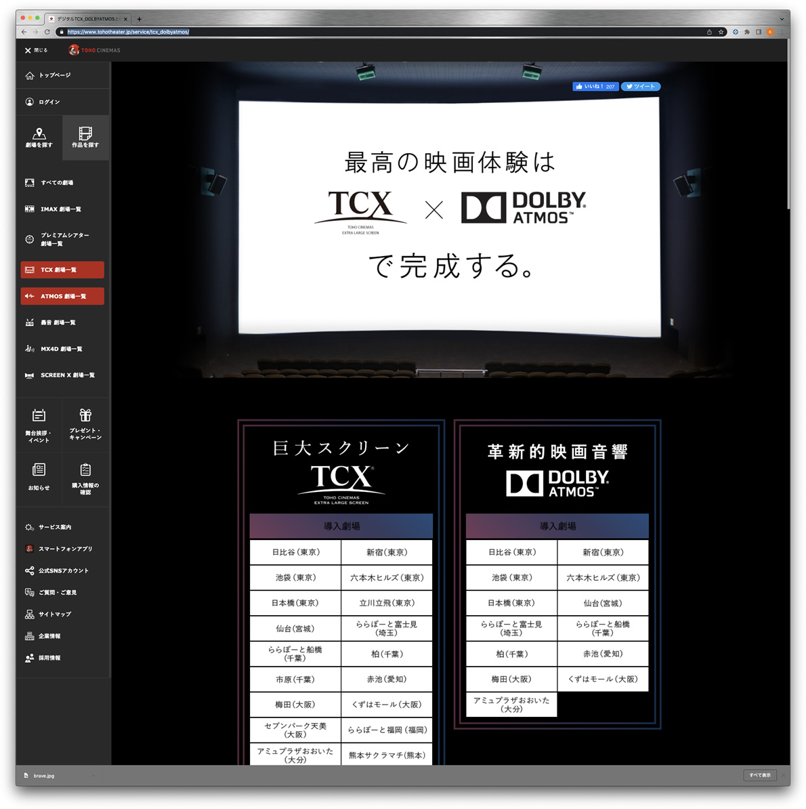Screen dimensions: 806x809
Task: Close the デジタルTCX_DOLBYATMOS tab
Action: tap(125, 19)
